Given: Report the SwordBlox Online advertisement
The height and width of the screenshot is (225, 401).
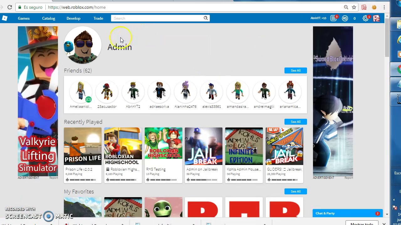Looking at the screenshot, I should click(349, 178).
